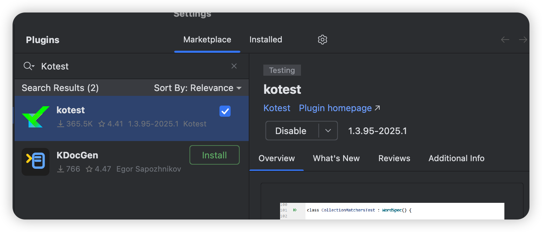
Task: Click the KDocGen 4.47 star rating
Action: [x=99, y=169]
